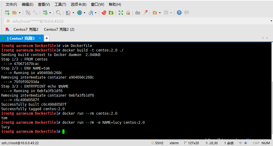Click the tab scroll left arrow
The height and width of the screenshot is (146, 273).
(x=263, y=38)
